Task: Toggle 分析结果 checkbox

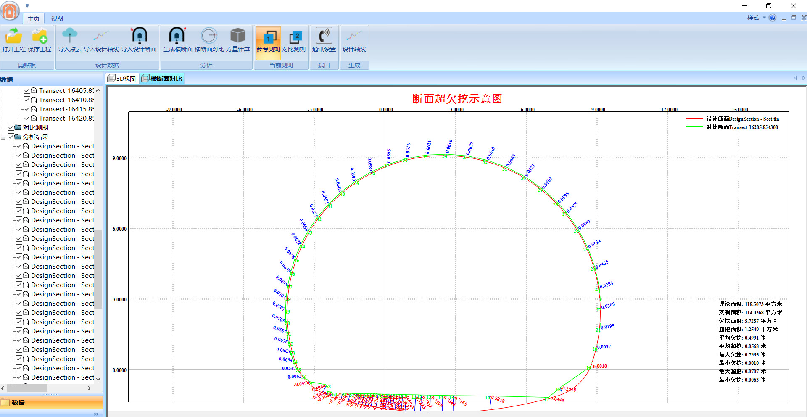Action: 11,137
